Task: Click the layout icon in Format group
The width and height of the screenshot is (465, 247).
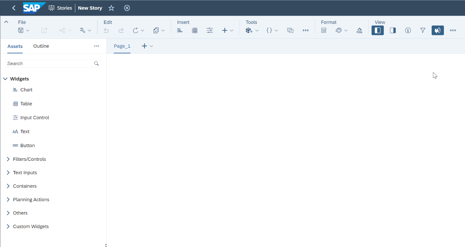Action: tap(324, 30)
